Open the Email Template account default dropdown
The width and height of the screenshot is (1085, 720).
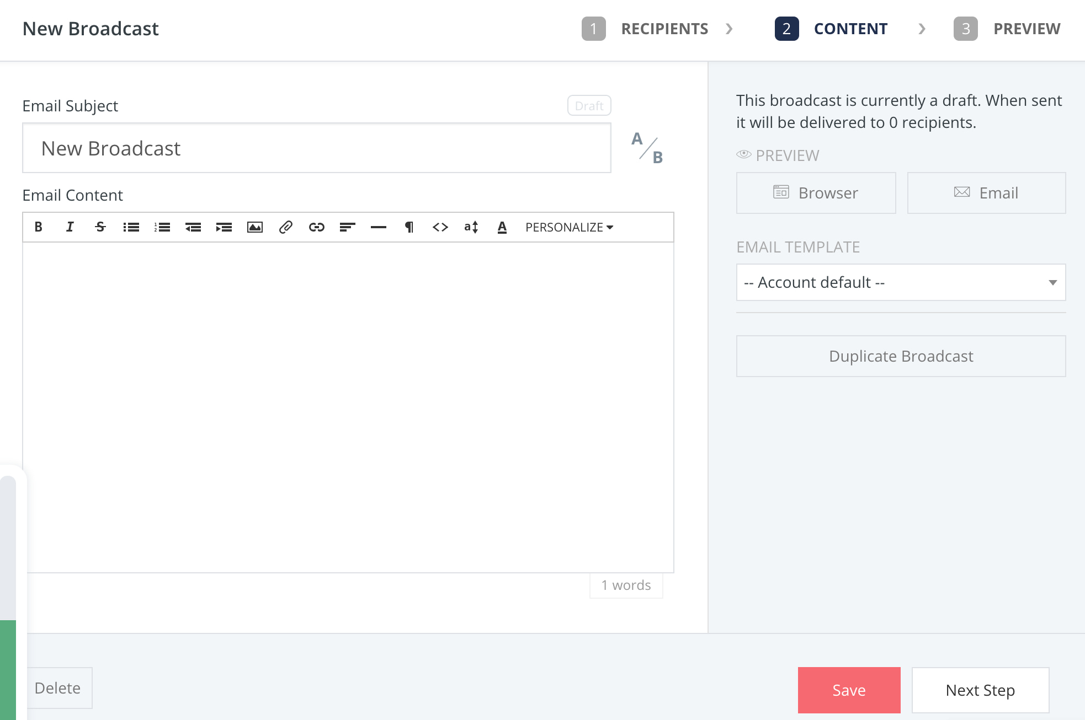click(900, 282)
